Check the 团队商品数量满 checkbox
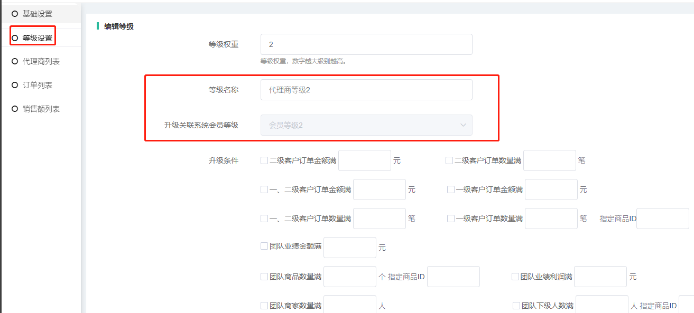This screenshot has height=313, width=694. click(264, 277)
